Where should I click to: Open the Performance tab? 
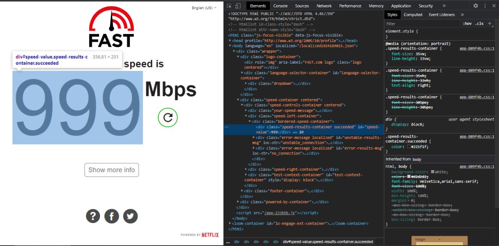click(x=350, y=6)
